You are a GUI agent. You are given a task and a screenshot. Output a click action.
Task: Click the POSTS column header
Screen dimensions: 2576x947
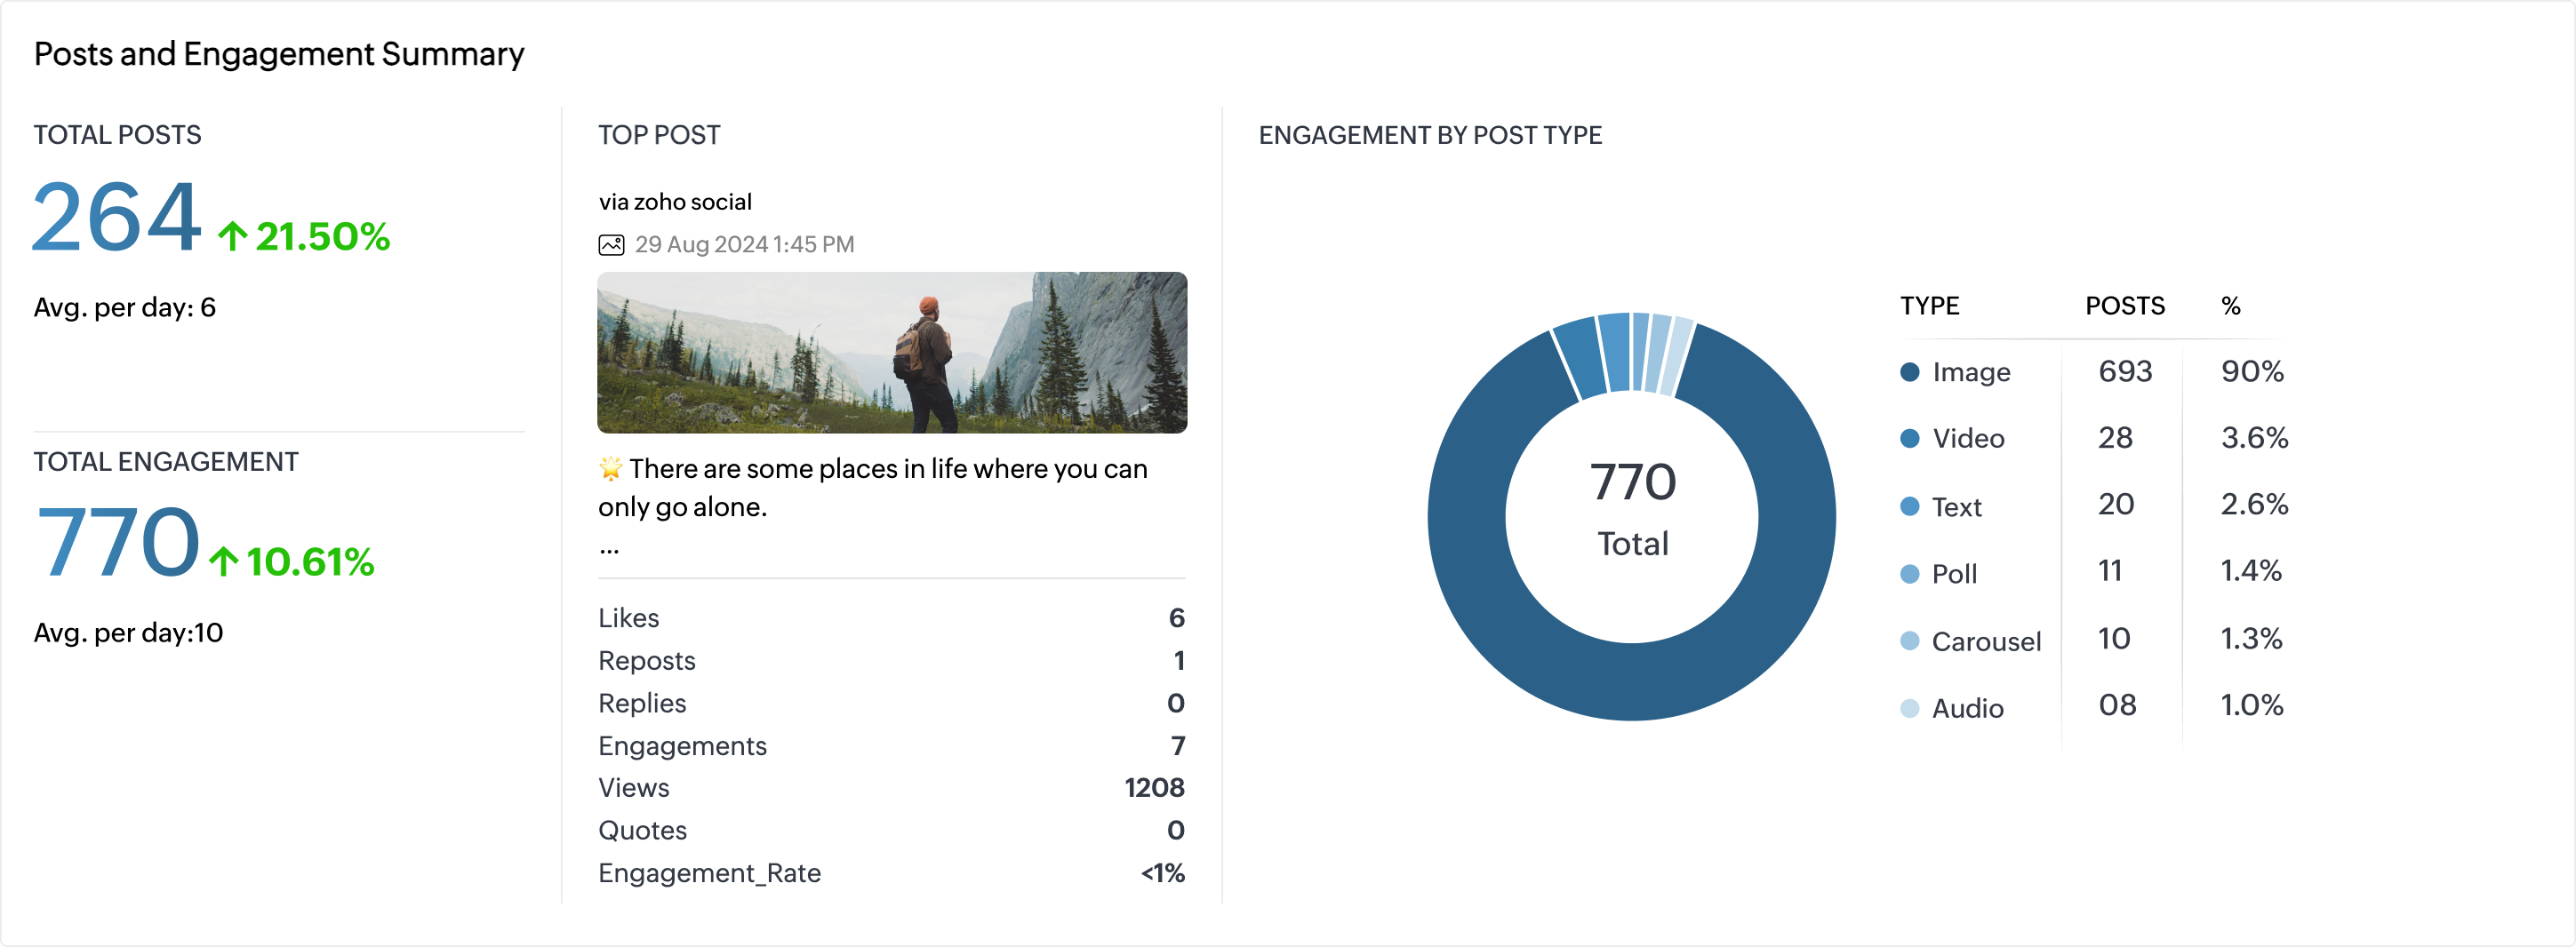coord(2125,306)
